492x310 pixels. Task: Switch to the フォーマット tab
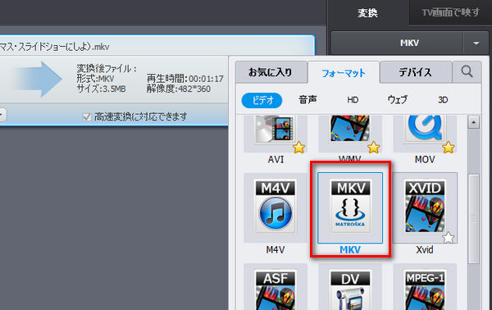point(344,73)
